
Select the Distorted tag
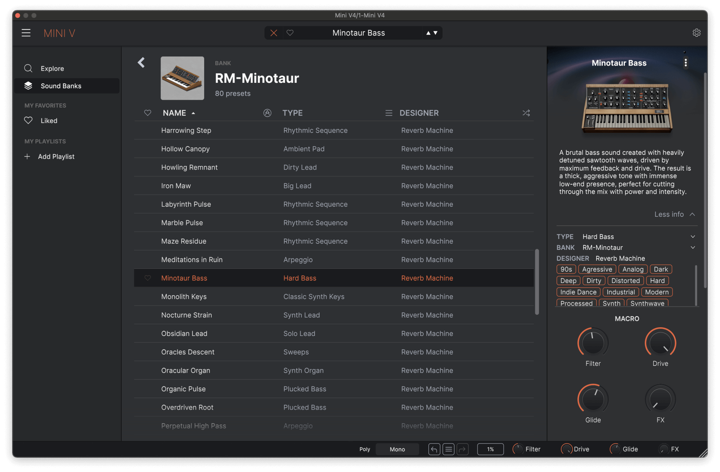(625, 280)
